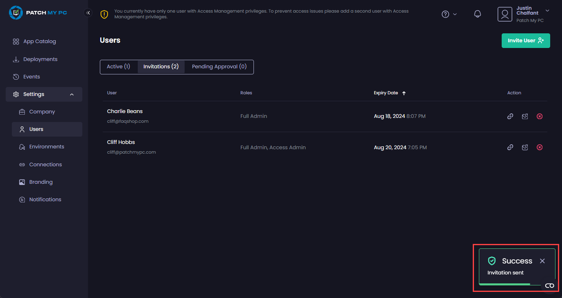Click the Patch My PC logo
562x298 pixels.
38,13
